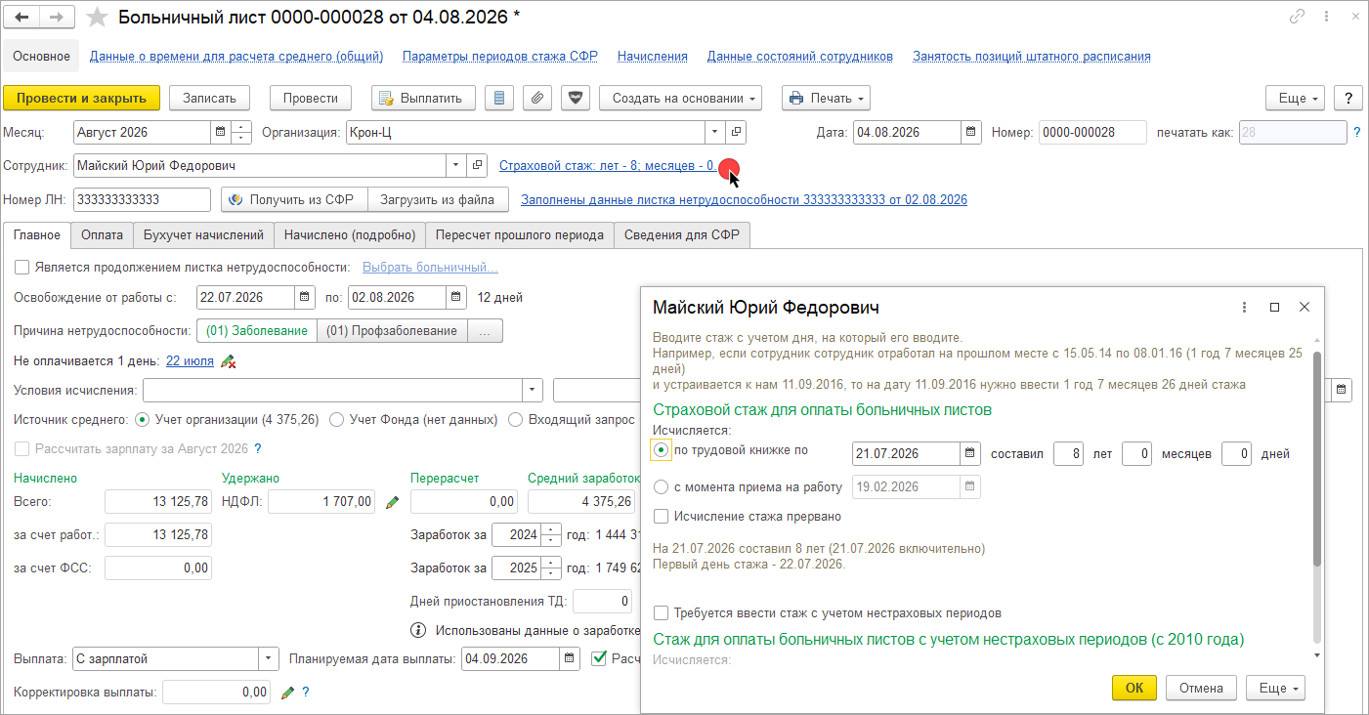Click the Дней приостановления ТД field

[x=603, y=601]
